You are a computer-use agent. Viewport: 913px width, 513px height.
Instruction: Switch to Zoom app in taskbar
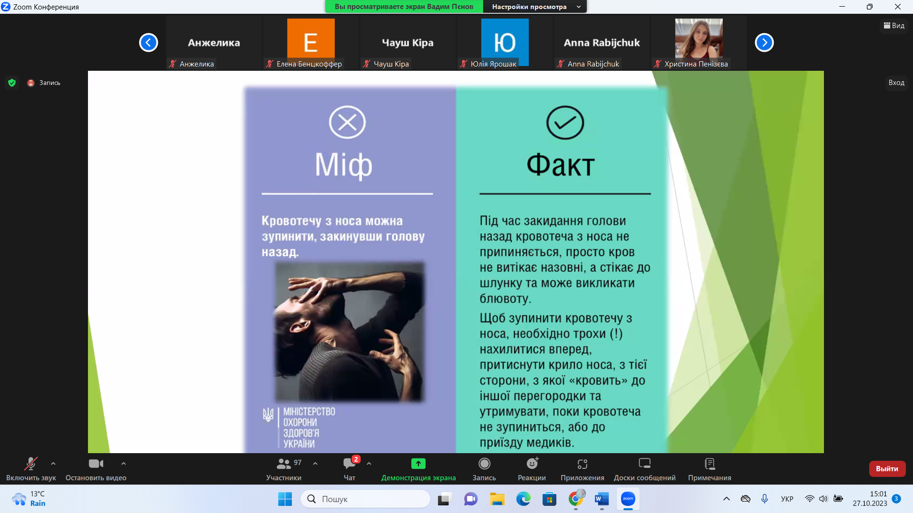tap(628, 499)
